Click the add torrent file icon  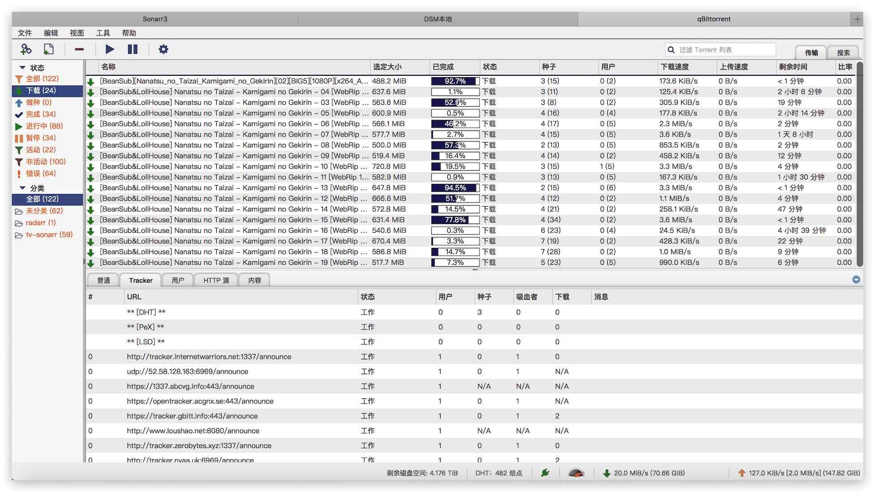[x=48, y=49]
